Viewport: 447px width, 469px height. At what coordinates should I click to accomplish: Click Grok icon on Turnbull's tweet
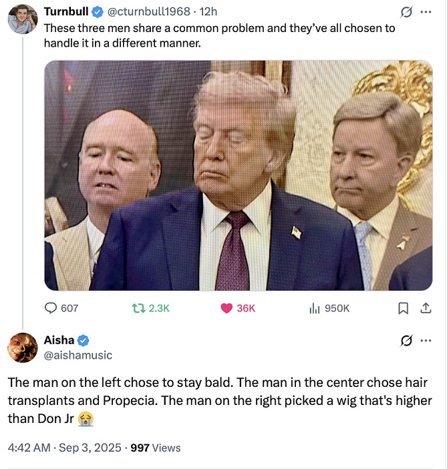click(406, 12)
